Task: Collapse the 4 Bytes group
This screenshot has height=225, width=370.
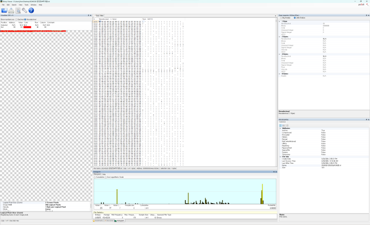Action: click(280, 54)
